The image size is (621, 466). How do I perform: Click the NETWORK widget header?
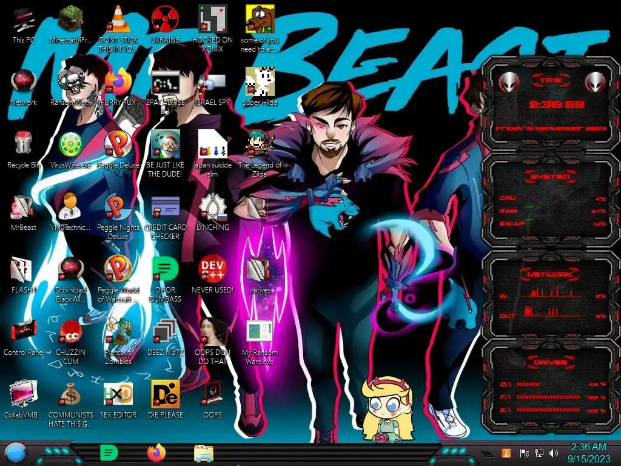(x=550, y=274)
